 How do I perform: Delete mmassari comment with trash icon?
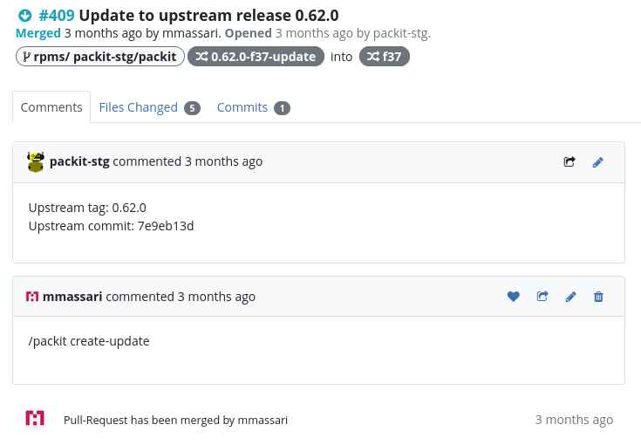click(x=598, y=297)
